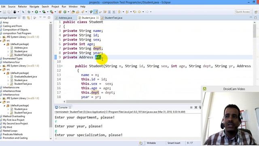259x146 pixels.
Task: Click the New Java Package icon
Action: coord(60,12)
